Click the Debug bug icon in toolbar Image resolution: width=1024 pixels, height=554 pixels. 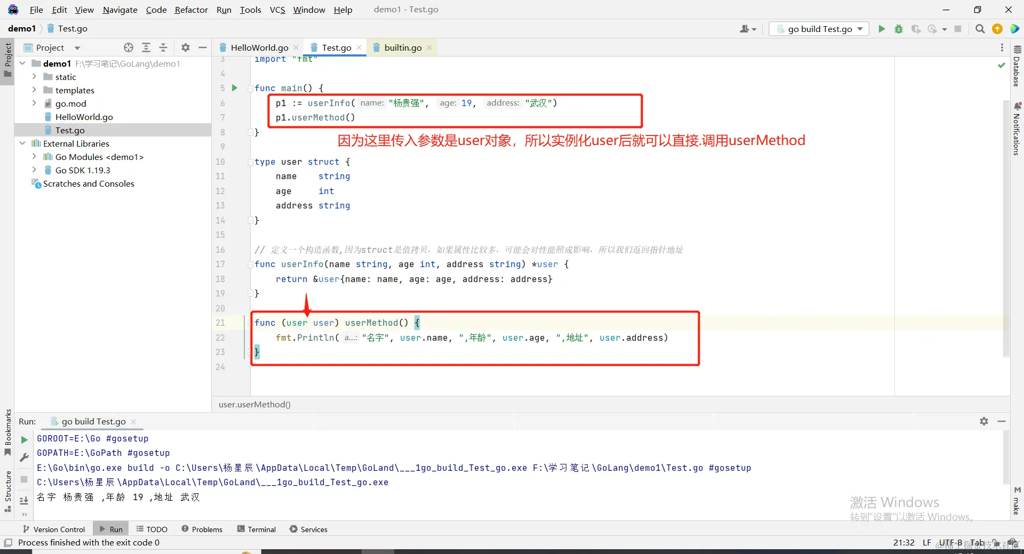899,29
